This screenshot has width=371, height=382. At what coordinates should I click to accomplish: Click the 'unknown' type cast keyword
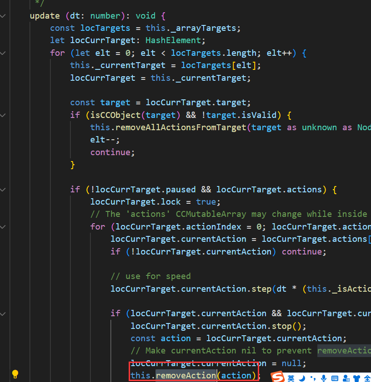tap(319, 127)
